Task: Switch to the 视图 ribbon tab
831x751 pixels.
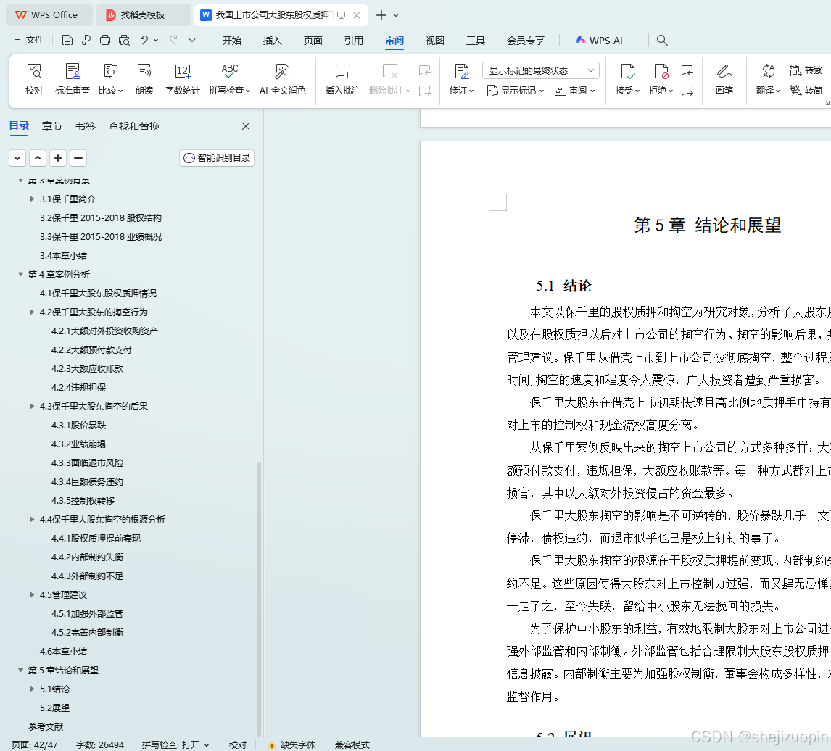Action: pos(434,41)
